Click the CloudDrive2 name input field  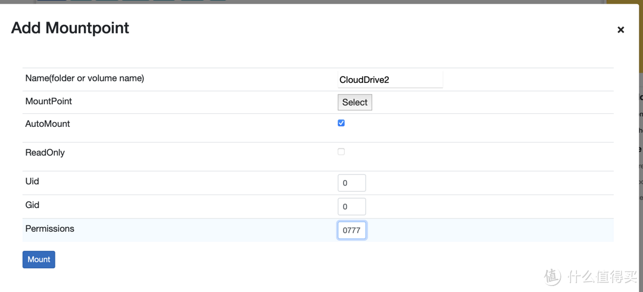[390, 80]
